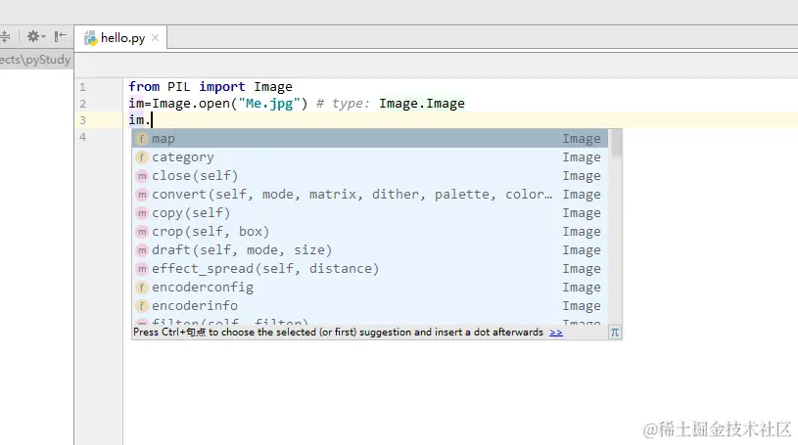
Task: Click the field icon beside map
Action: [142, 139]
